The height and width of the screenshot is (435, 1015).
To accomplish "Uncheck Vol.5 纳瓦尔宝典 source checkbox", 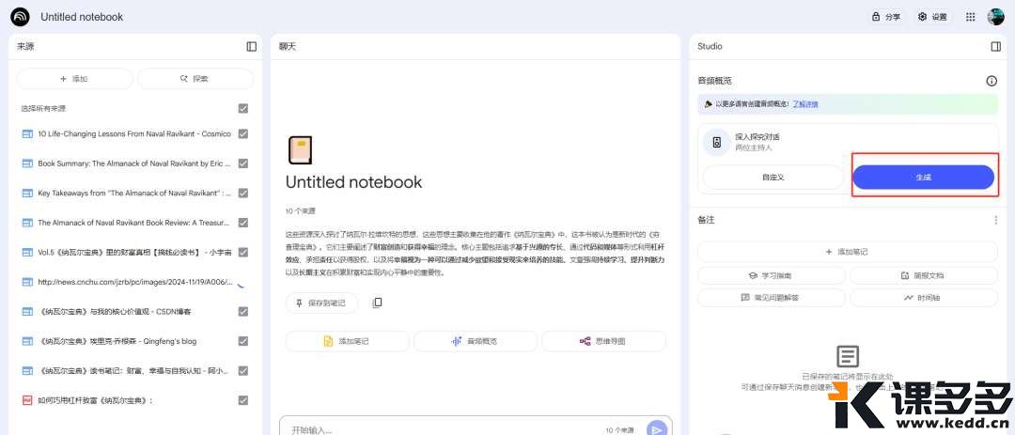I will pyautogui.click(x=242, y=252).
